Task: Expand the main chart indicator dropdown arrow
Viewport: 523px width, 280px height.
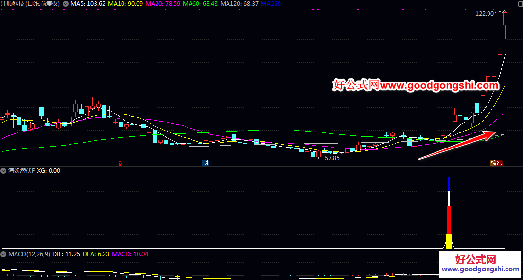Action: (x=66, y=4)
